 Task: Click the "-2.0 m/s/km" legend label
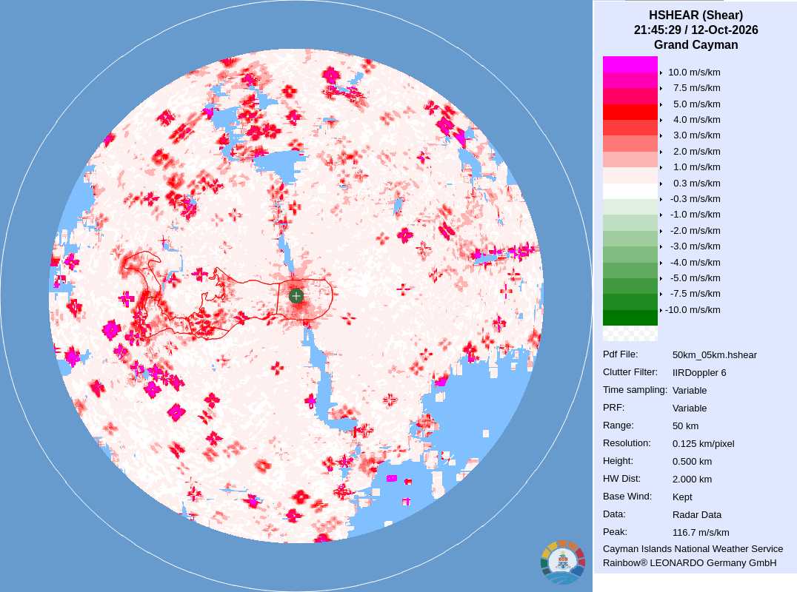coord(695,230)
